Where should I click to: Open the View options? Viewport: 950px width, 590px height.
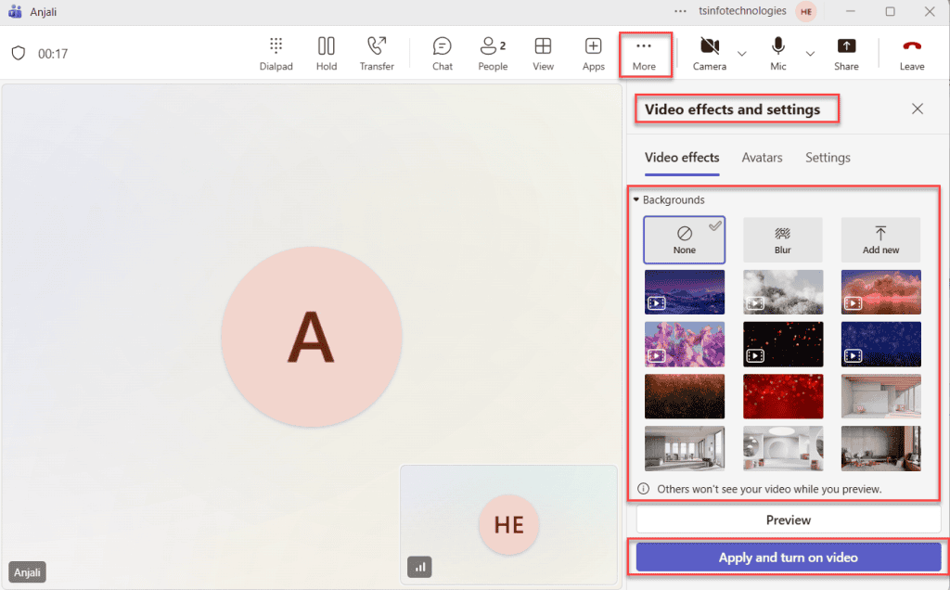point(543,51)
